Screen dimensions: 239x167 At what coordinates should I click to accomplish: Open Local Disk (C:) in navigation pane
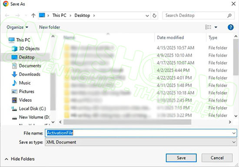pyautogui.click(x=32, y=108)
